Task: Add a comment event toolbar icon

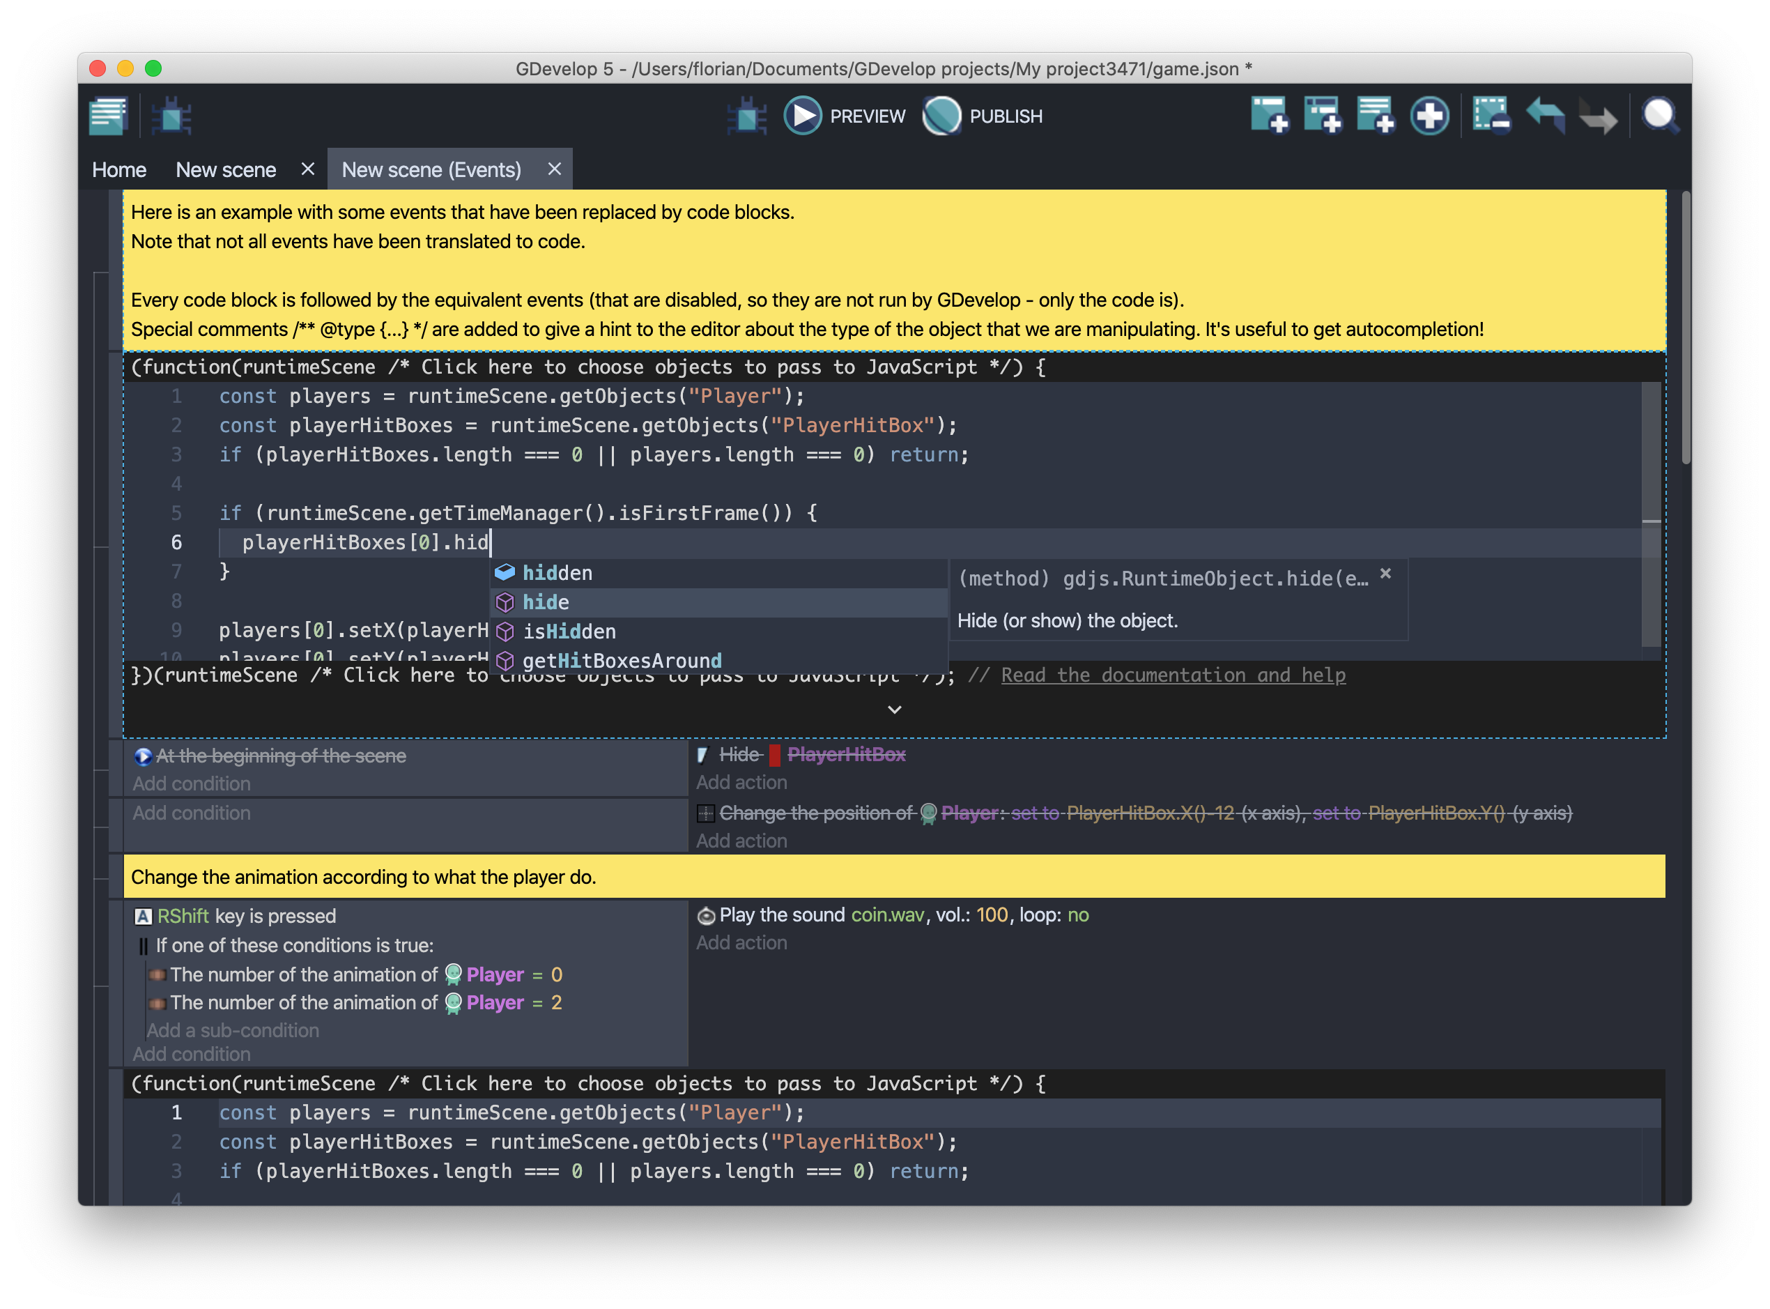Action: coord(1376,116)
